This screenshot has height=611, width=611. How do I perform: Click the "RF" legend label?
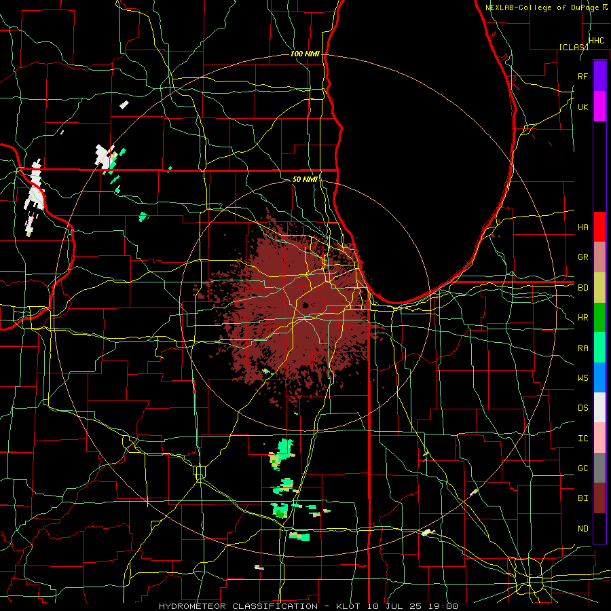(582, 76)
